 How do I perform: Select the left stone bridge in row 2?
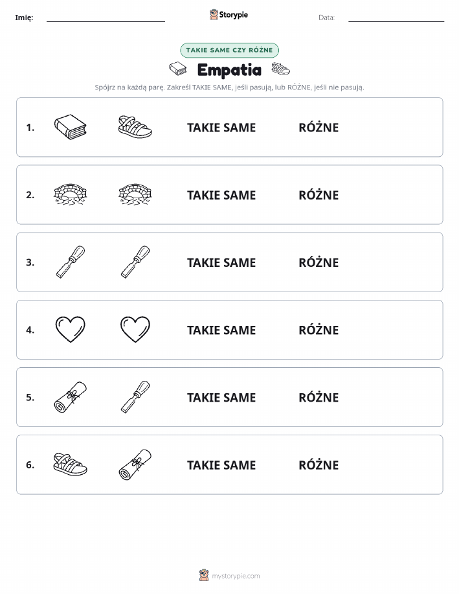[71, 194]
